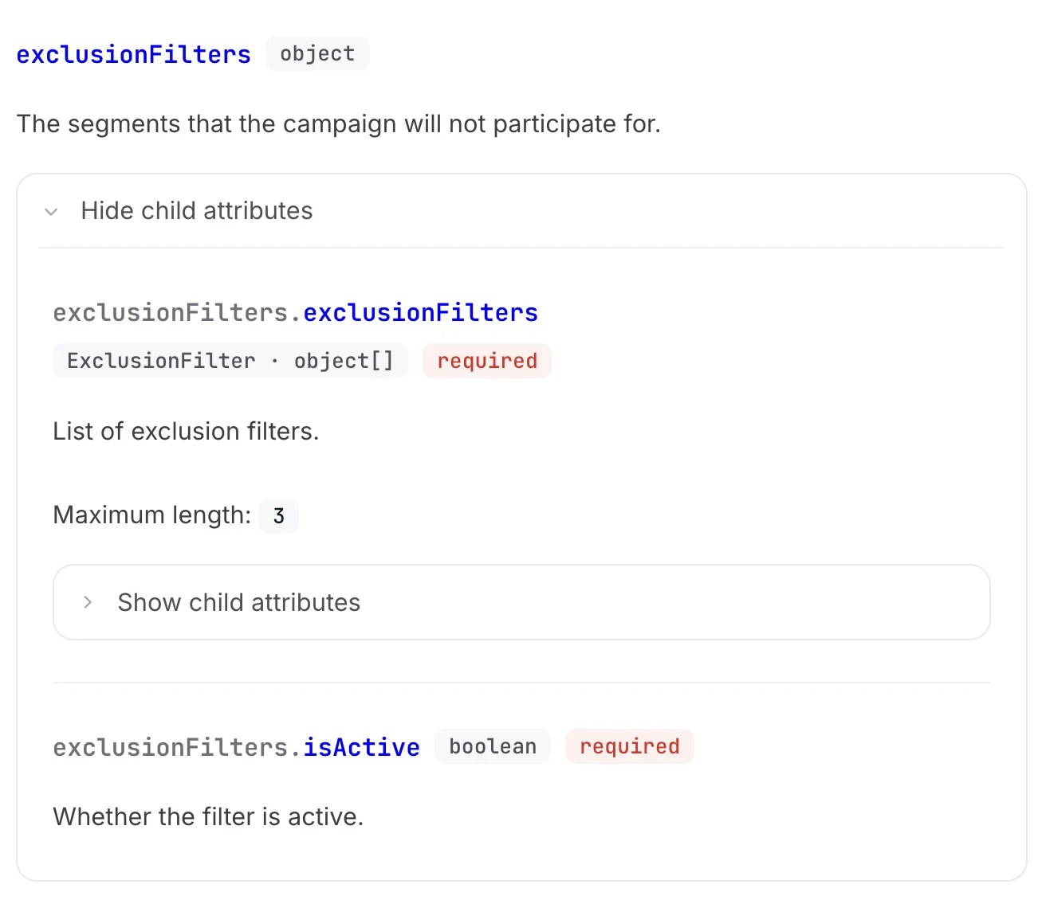Click the required badge next to isActive
Image resolution: width=1038 pixels, height=904 pixels.
coord(629,746)
